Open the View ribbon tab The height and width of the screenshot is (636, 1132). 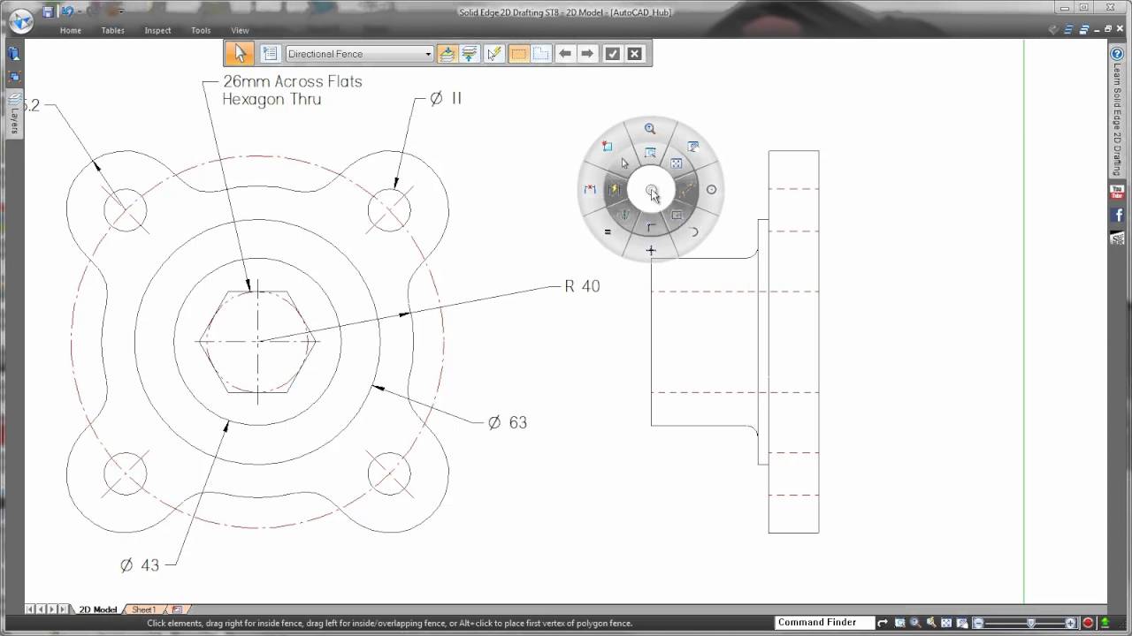pos(240,30)
